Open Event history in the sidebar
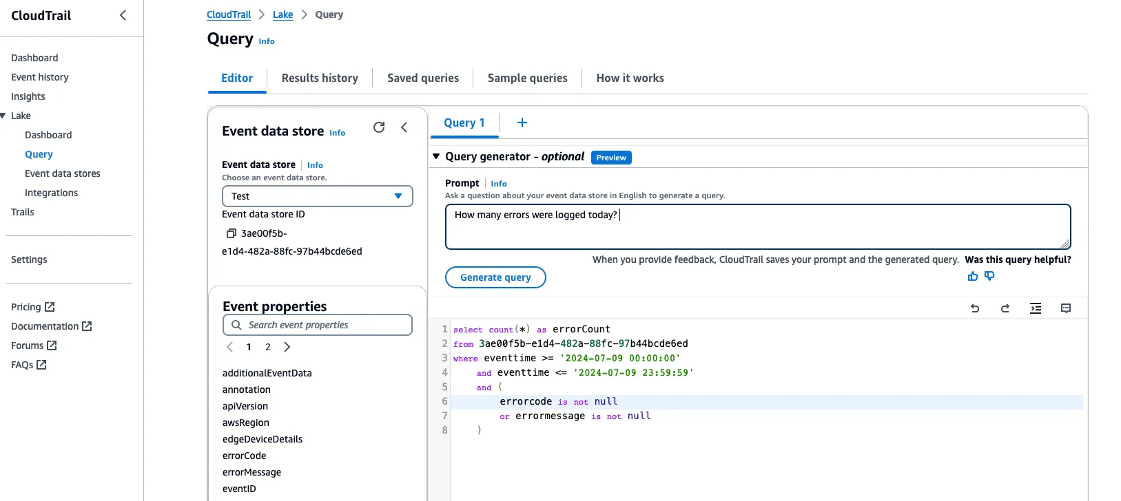The image size is (1121, 501). [x=40, y=77]
